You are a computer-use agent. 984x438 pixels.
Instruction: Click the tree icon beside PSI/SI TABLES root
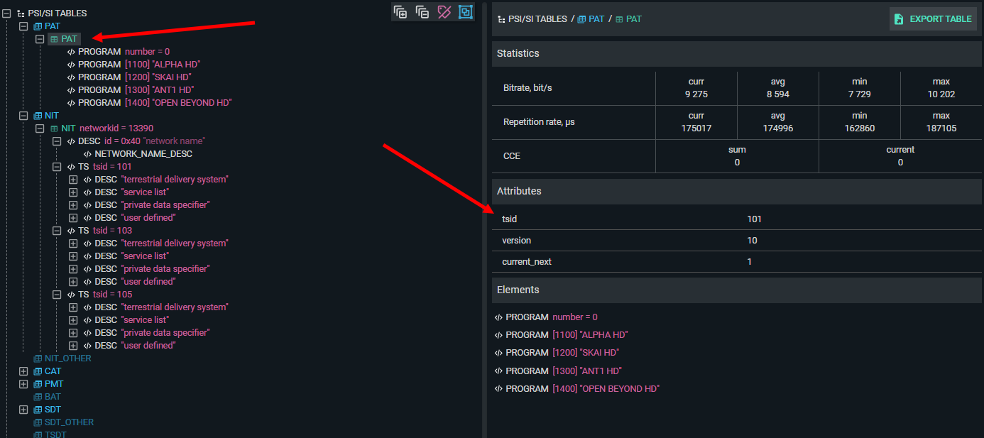(21, 13)
